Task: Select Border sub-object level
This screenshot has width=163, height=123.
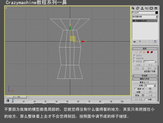Action: [144, 52]
